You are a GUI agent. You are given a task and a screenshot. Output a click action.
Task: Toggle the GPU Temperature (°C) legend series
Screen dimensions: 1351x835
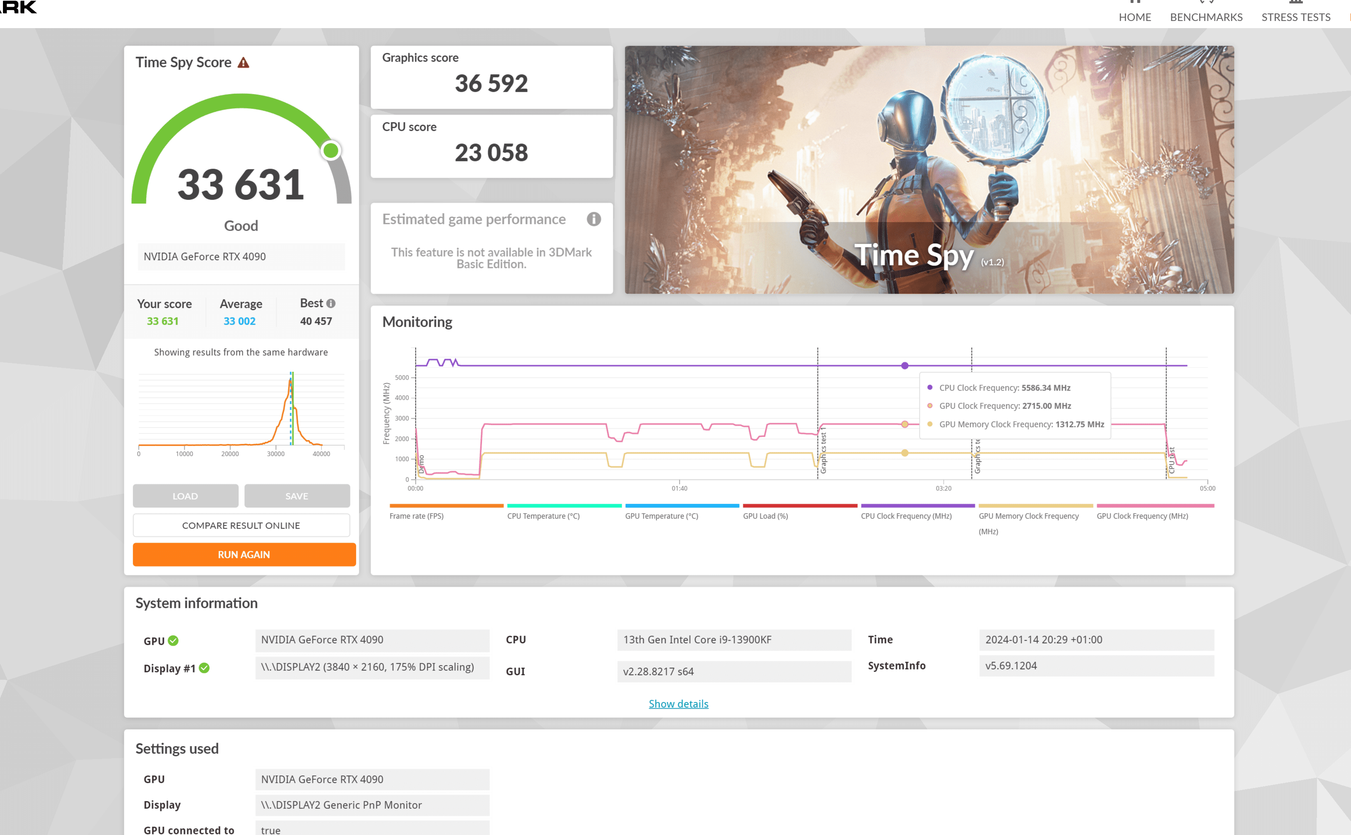coord(682,512)
